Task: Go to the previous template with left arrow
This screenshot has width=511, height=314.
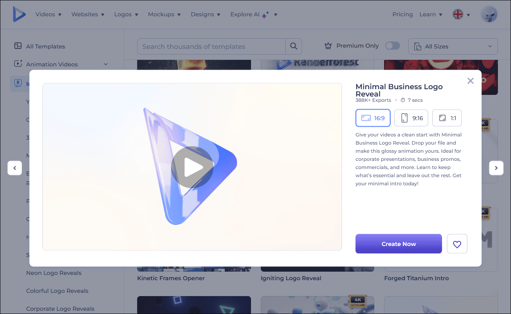Action: (x=15, y=168)
